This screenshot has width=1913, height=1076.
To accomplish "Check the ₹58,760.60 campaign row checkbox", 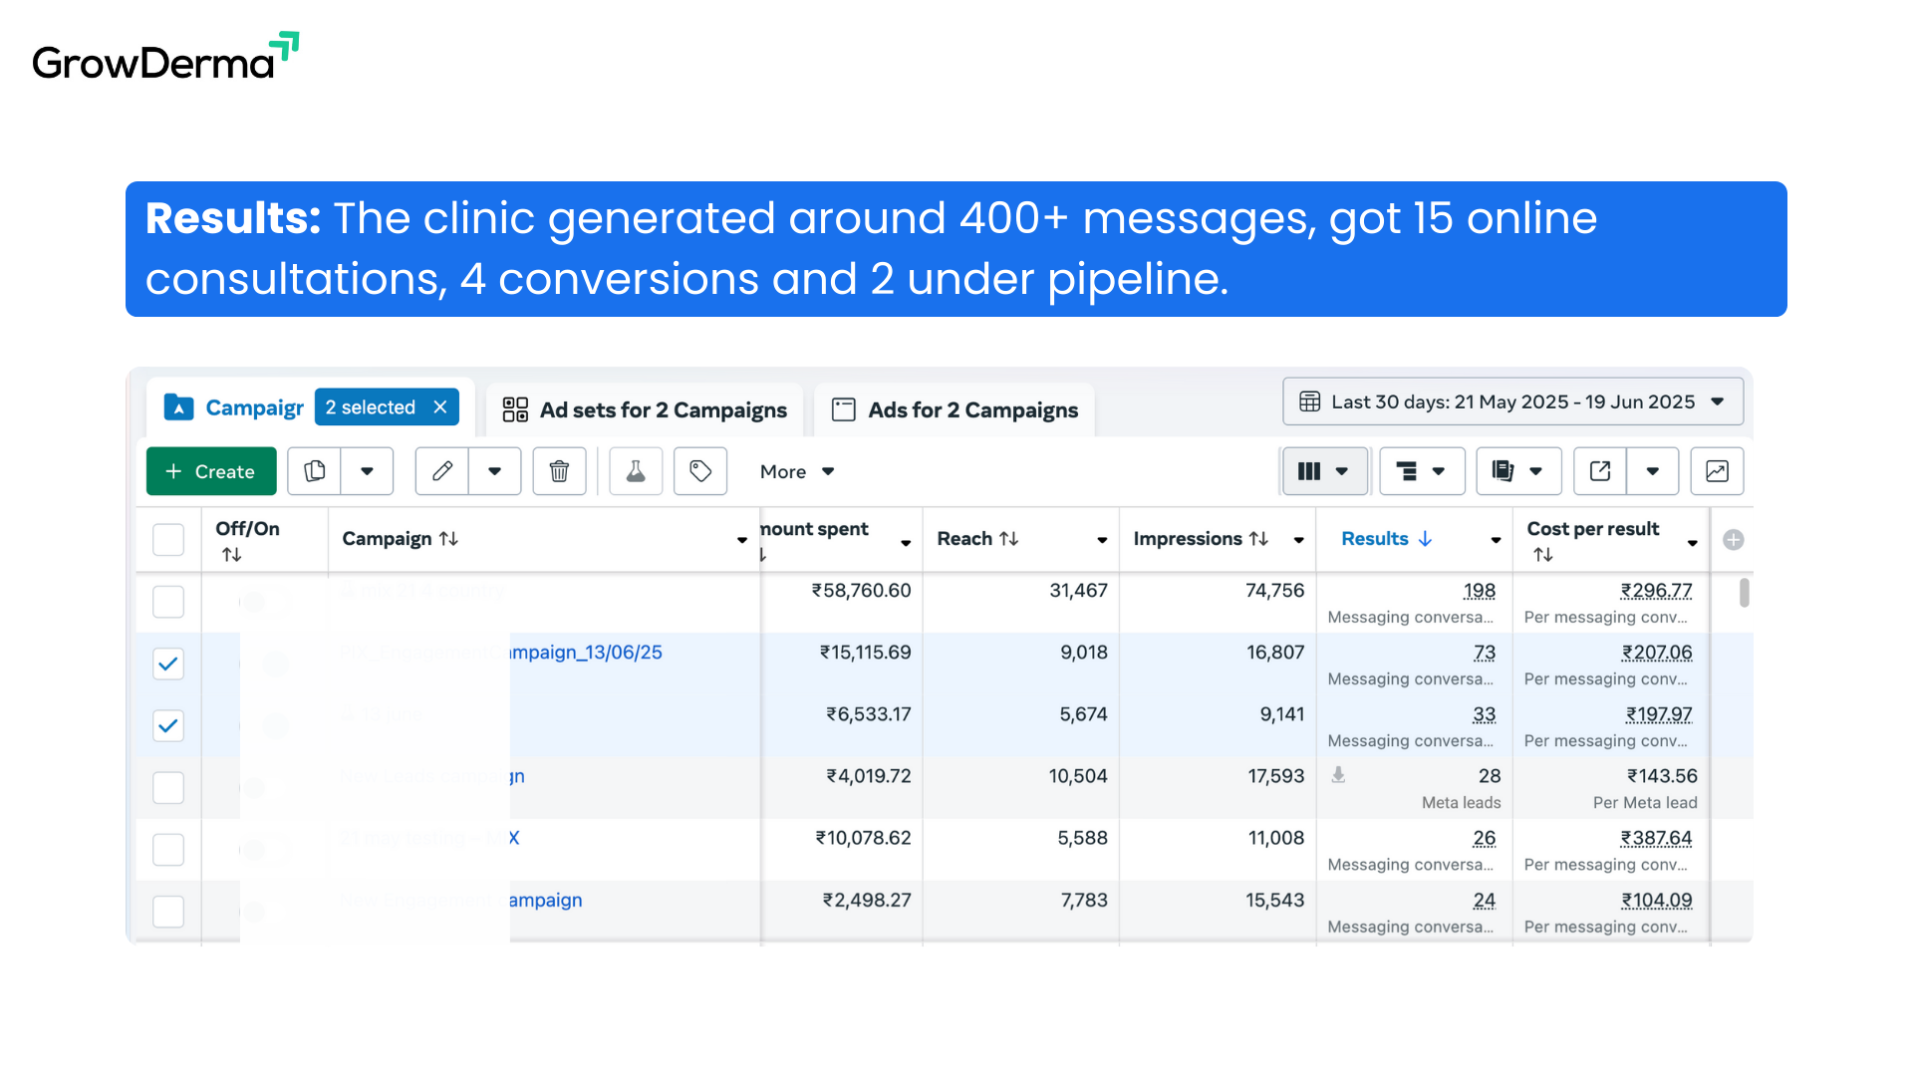I will point(168,602).
